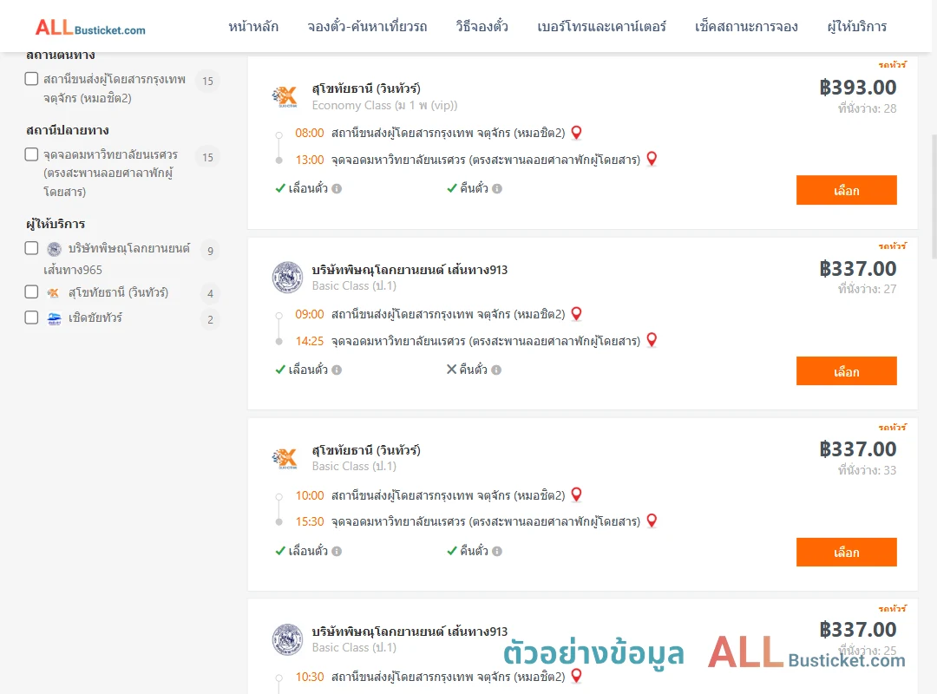Open ผู้ให้บริการ menu item
The image size is (937, 694).
pos(856,27)
